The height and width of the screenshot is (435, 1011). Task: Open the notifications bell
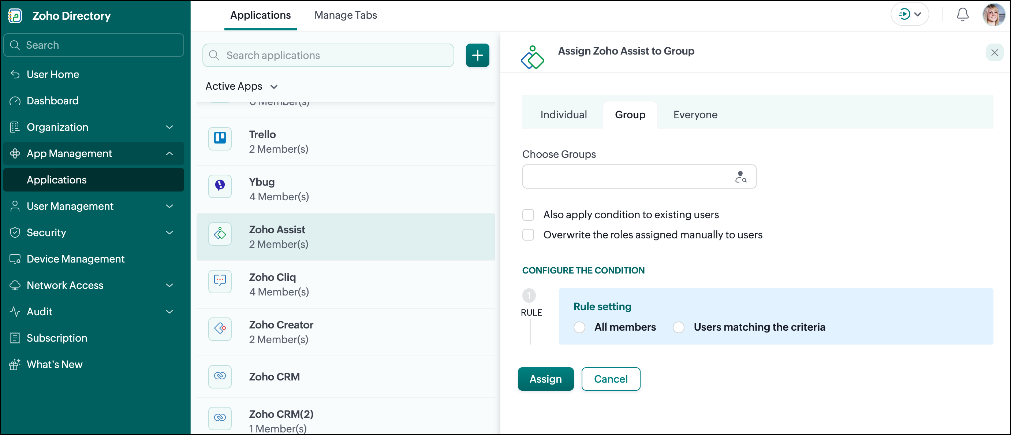(962, 15)
